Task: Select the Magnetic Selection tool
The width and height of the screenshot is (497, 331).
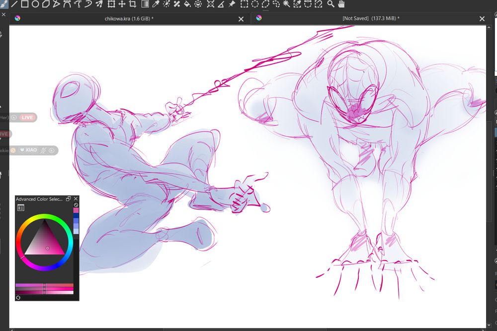Action: click(319, 4)
